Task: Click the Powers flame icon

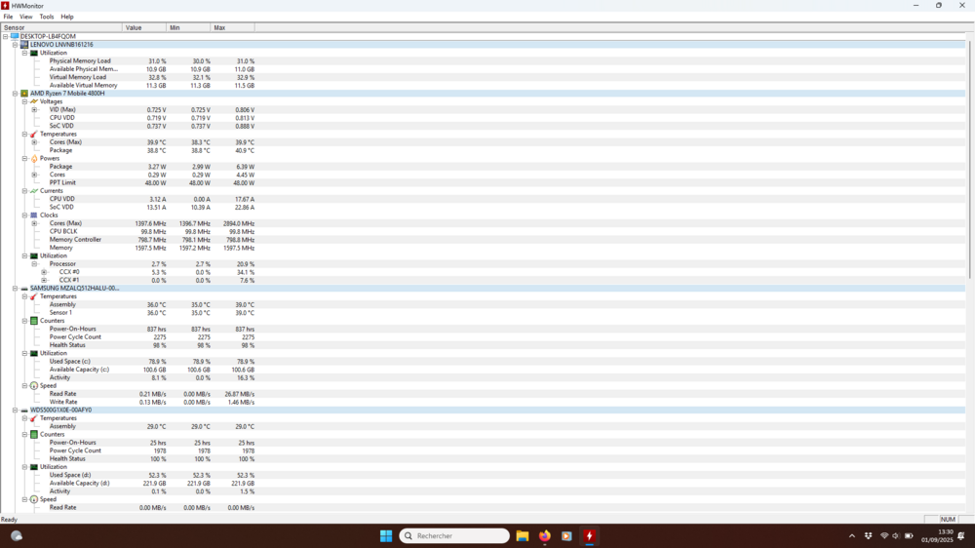Action: [34, 158]
